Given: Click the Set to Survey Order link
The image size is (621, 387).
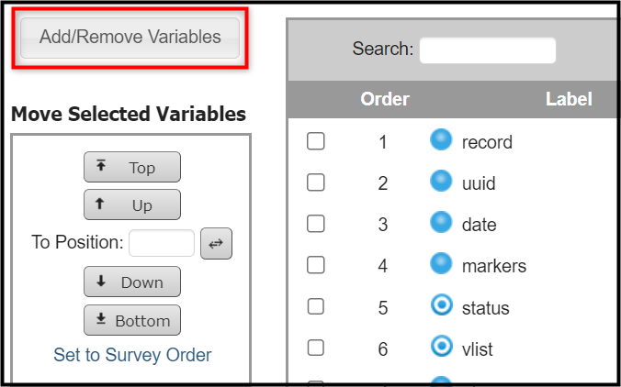Looking at the screenshot, I should tap(132, 355).
